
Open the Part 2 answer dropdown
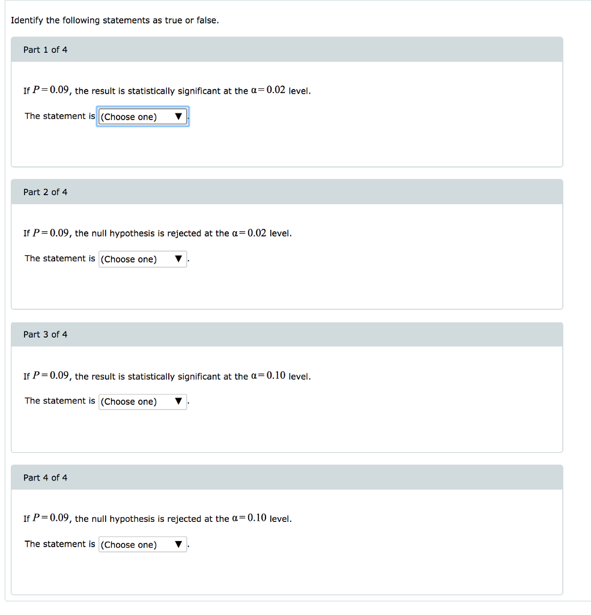click(x=142, y=259)
